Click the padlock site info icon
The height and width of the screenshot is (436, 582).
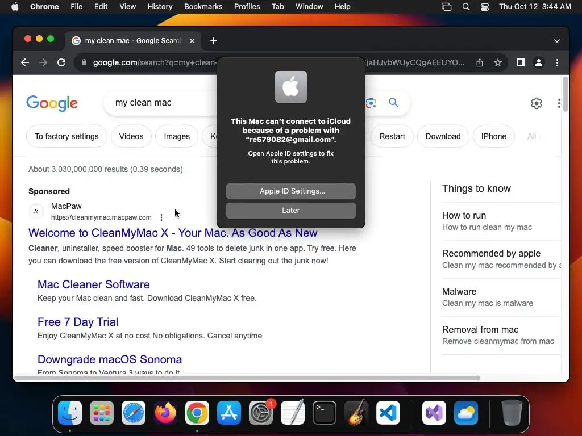coord(84,62)
